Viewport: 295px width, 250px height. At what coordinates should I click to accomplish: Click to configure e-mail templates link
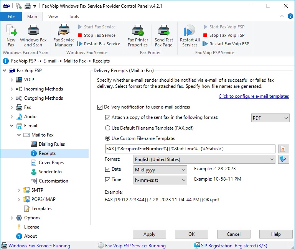click(x=254, y=96)
